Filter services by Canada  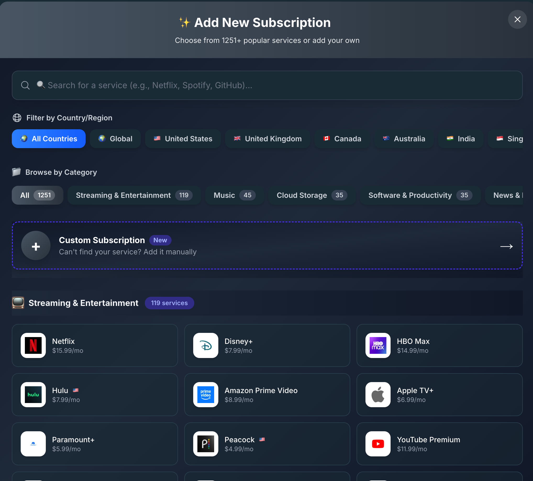(342, 138)
